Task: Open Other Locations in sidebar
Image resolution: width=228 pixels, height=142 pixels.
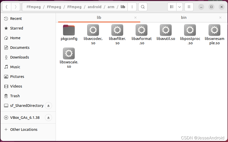Action: pyautogui.click(x=28, y=129)
